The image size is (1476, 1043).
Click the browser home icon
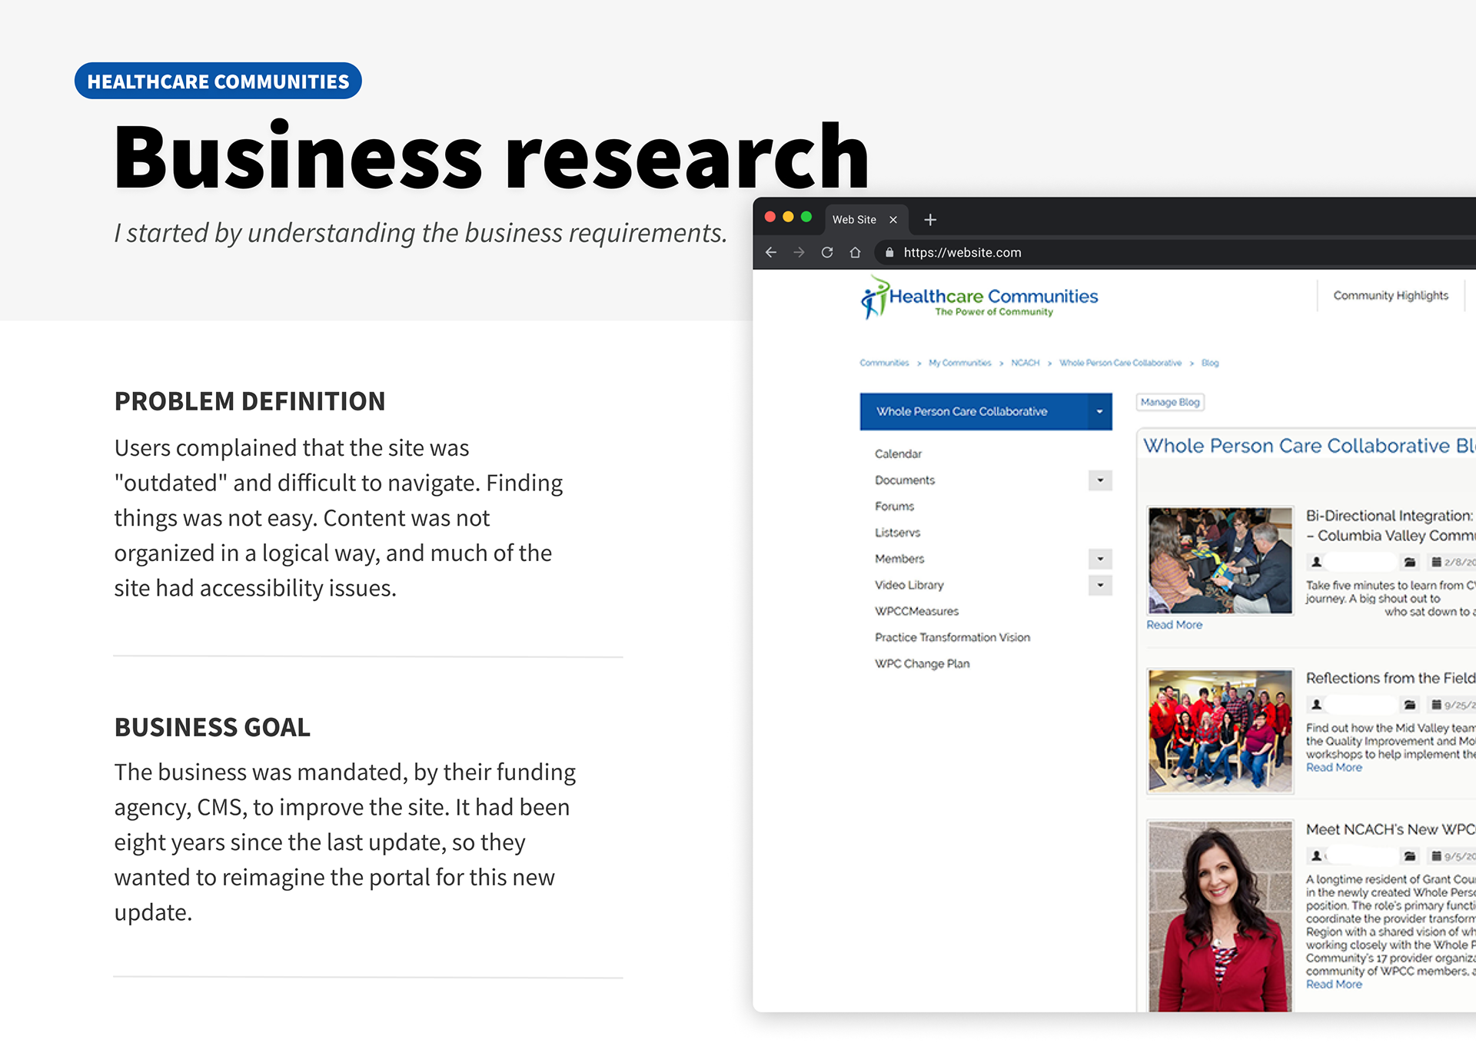855,252
